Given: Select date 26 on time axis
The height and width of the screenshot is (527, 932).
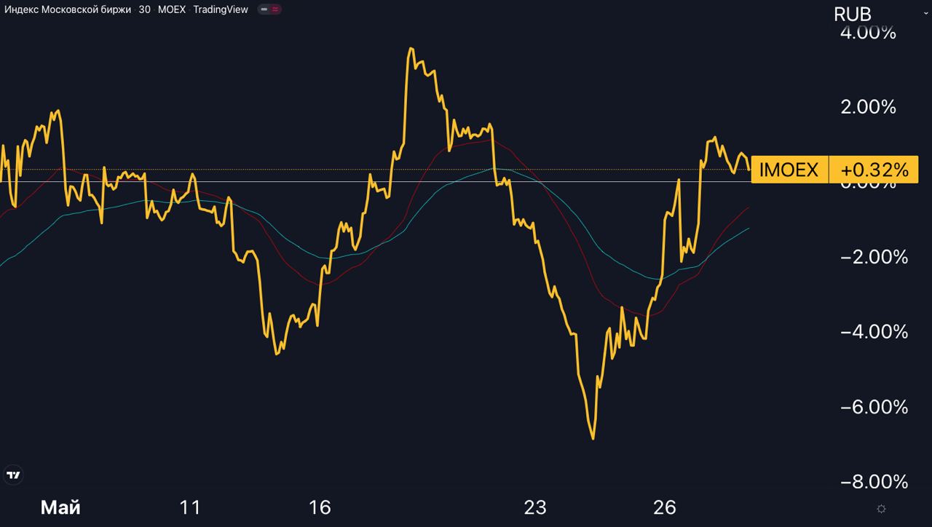Looking at the screenshot, I should click(x=665, y=507).
